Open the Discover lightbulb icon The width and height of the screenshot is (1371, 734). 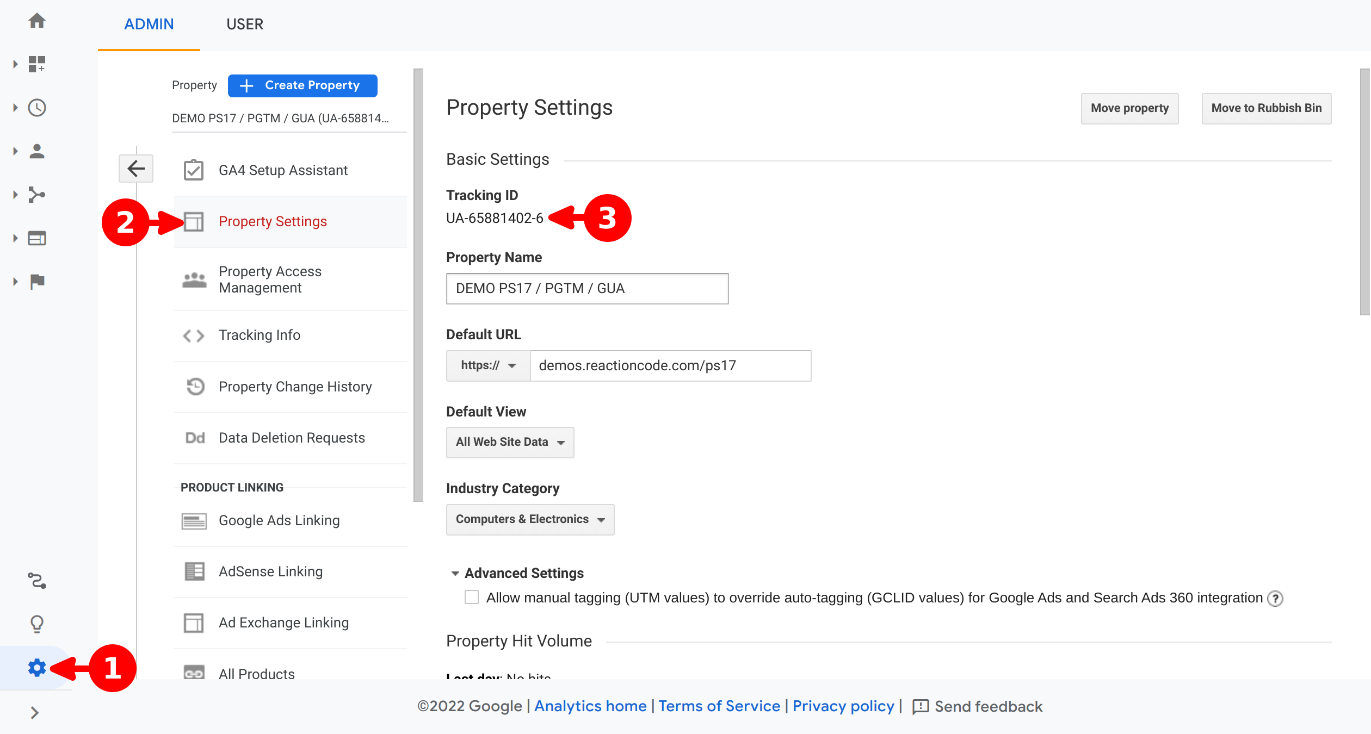37,624
